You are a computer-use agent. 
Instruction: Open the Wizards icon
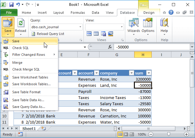coord(134,23)
